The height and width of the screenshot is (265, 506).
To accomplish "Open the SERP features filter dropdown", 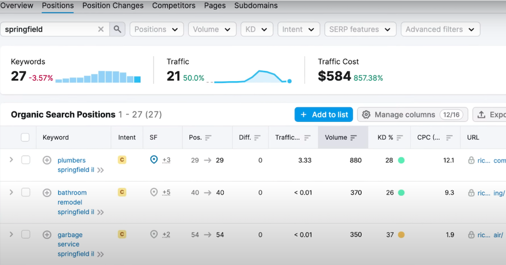I will click(x=360, y=29).
